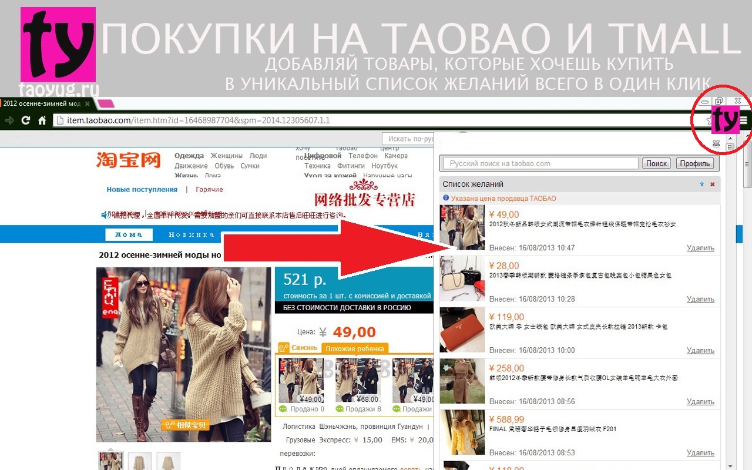Open the ¥ 258,00 coat thumbnail
The height and width of the screenshot is (470, 752).
coord(462,381)
